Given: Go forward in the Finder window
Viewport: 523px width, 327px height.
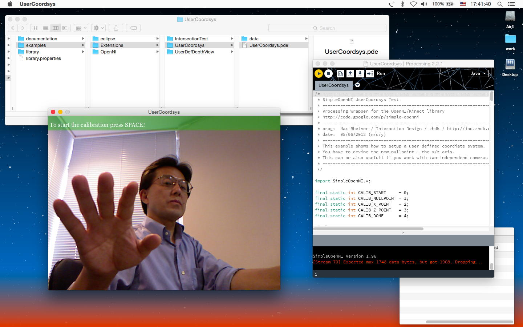Looking at the screenshot, I should click(x=23, y=28).
